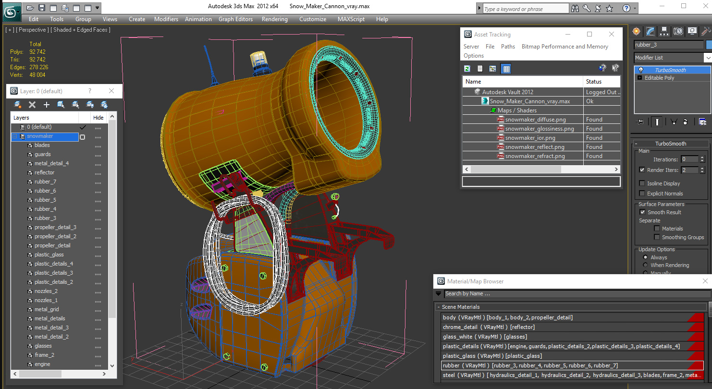Click Status Log icon in Asset Tracking
The image size is (712, 389).
[x=480, y=69]
